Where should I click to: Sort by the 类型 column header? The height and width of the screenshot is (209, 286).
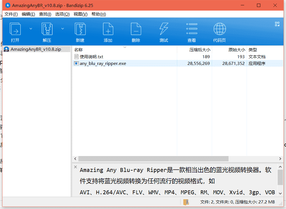coord(253,50)
